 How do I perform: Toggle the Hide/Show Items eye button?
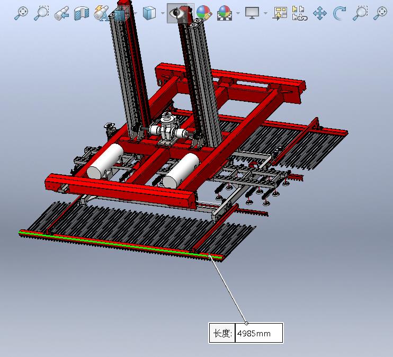177,13
